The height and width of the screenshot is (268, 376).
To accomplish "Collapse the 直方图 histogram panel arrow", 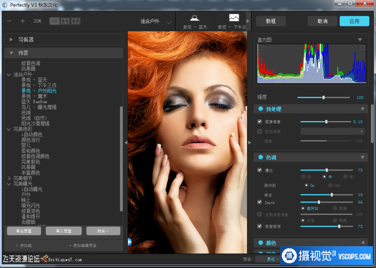I will [360, 40].
